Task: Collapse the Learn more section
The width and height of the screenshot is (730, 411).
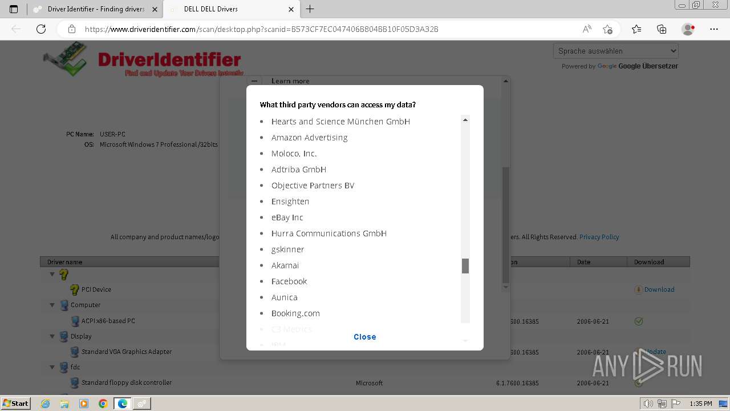Action: pyautogui.click(x=254, y=81)
